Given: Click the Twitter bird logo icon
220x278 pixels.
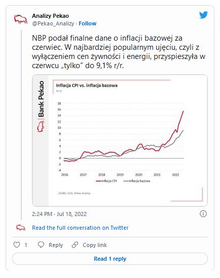Looking at the screenshot, I should [203, 15].
